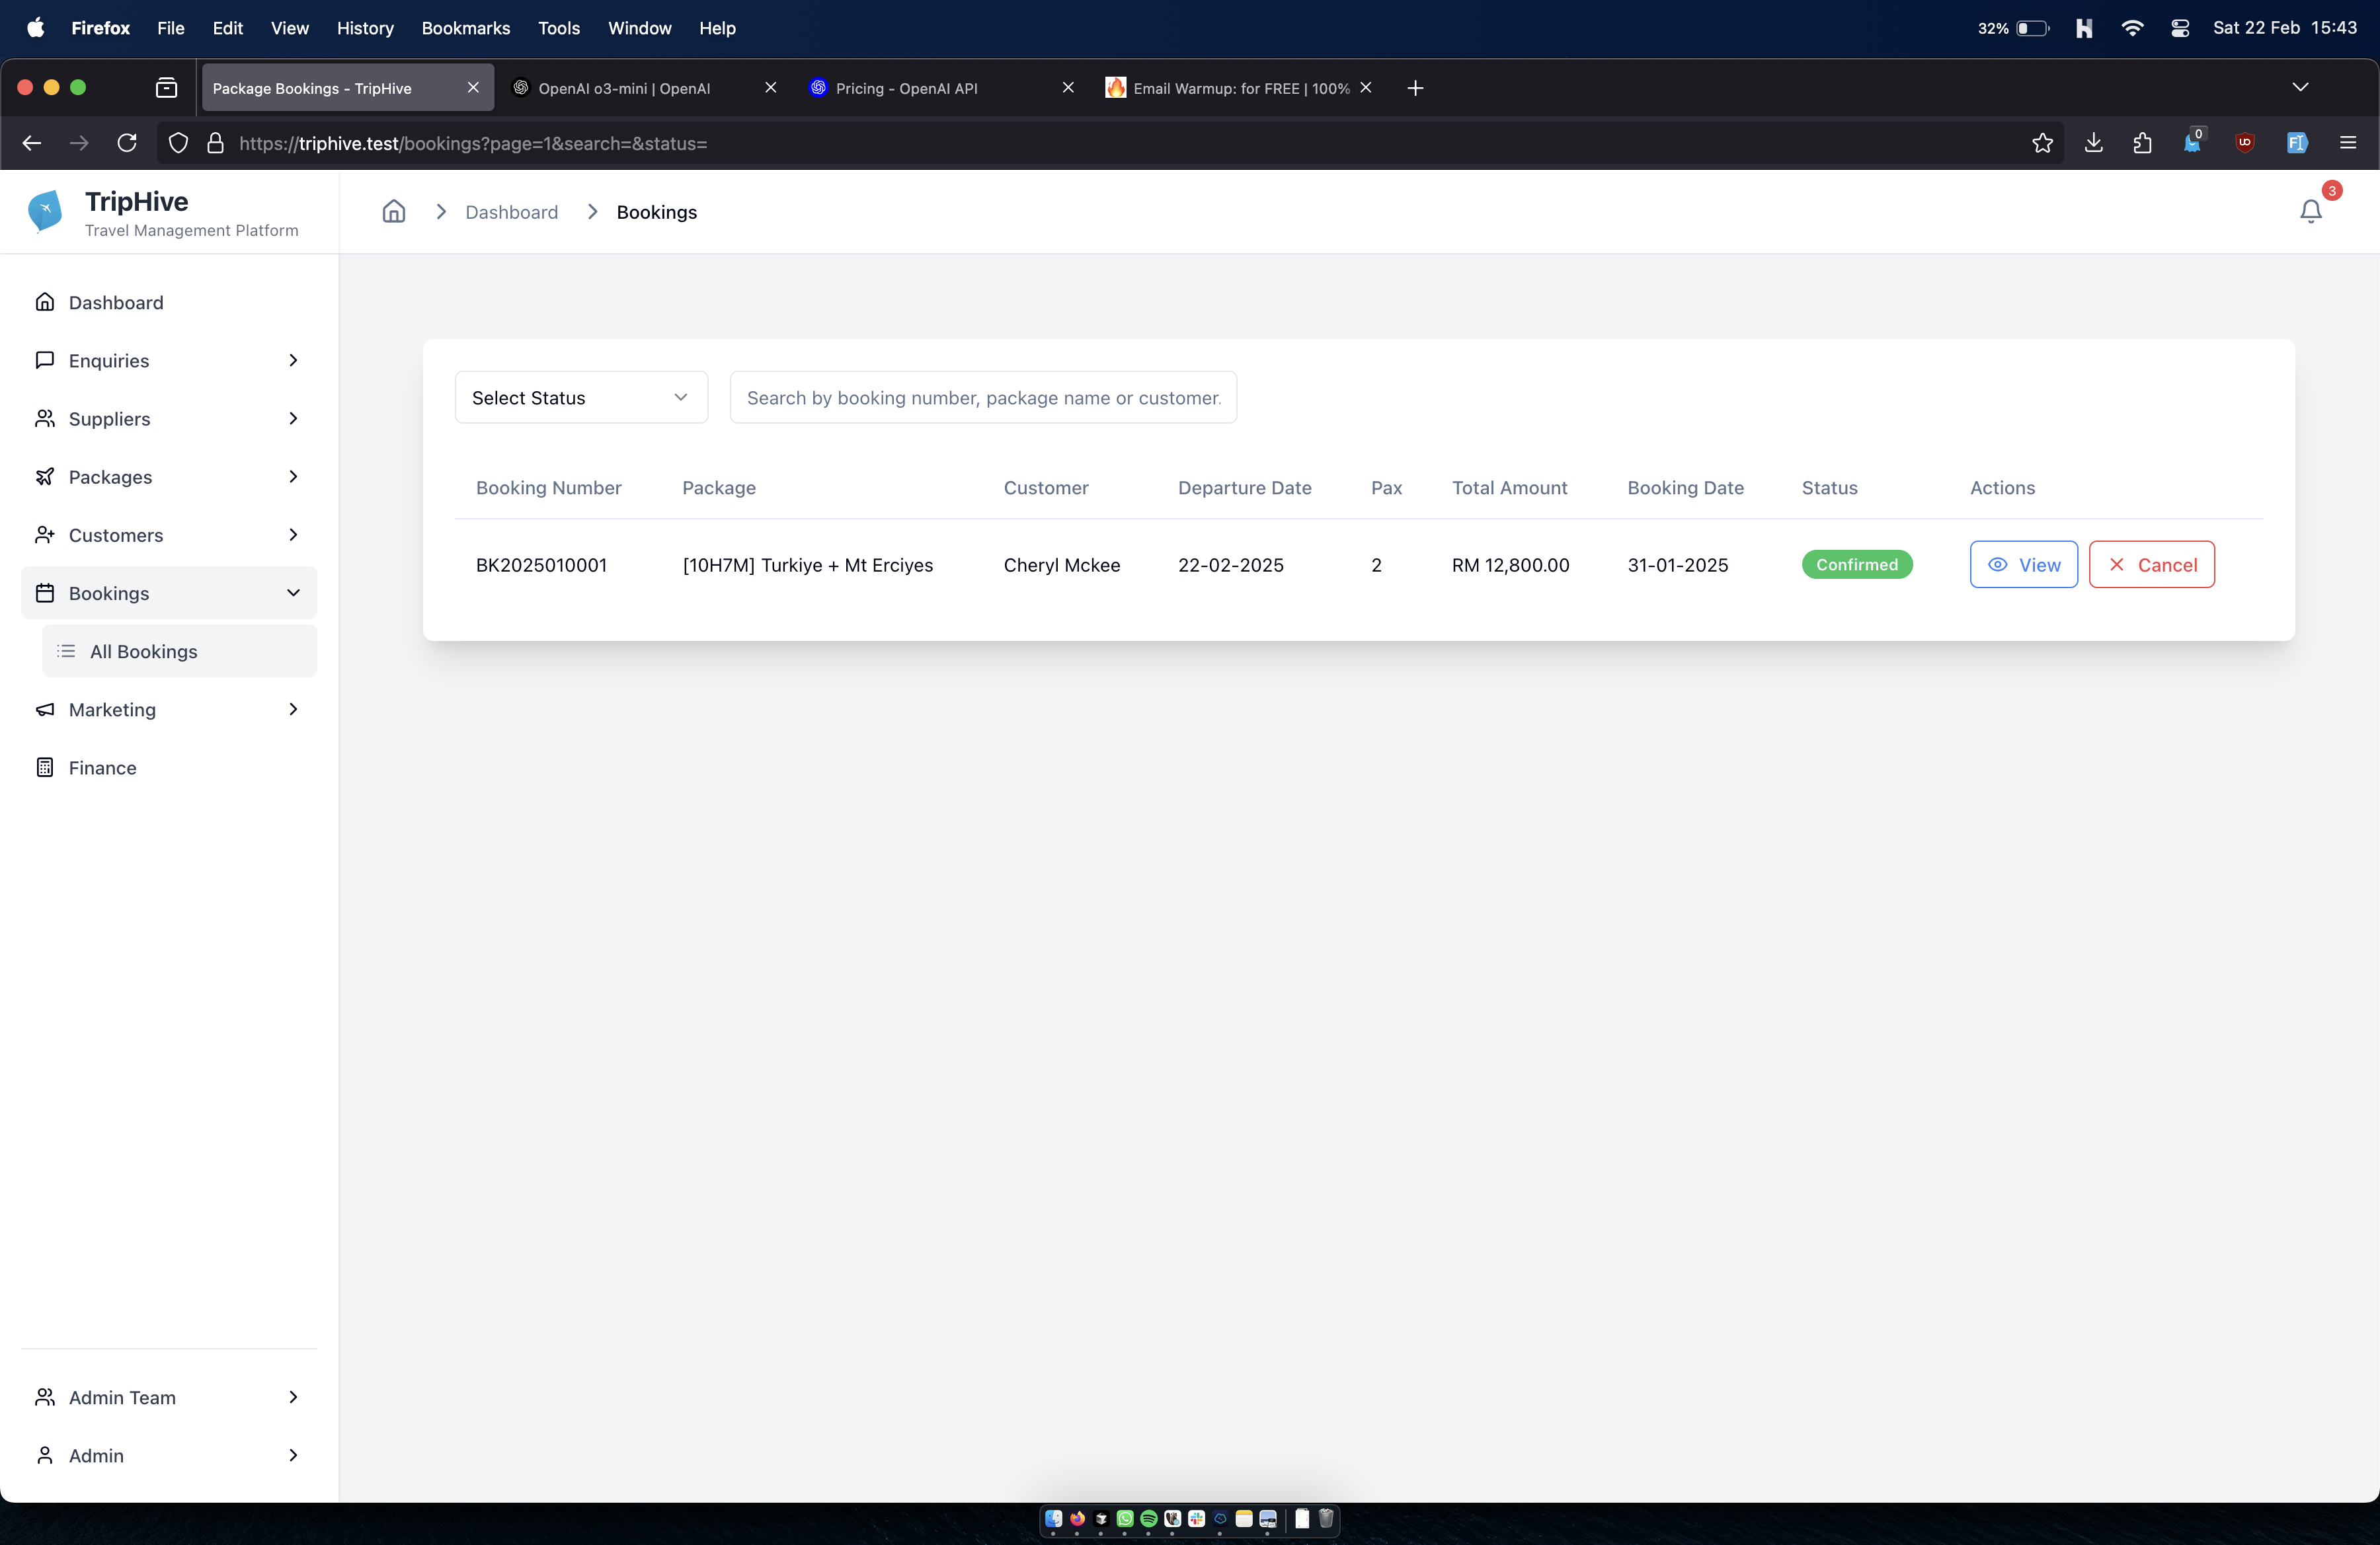Open the File menu
This screenshot has width=2380, height=1545.
pyautogui.click(x=170, y=28)
